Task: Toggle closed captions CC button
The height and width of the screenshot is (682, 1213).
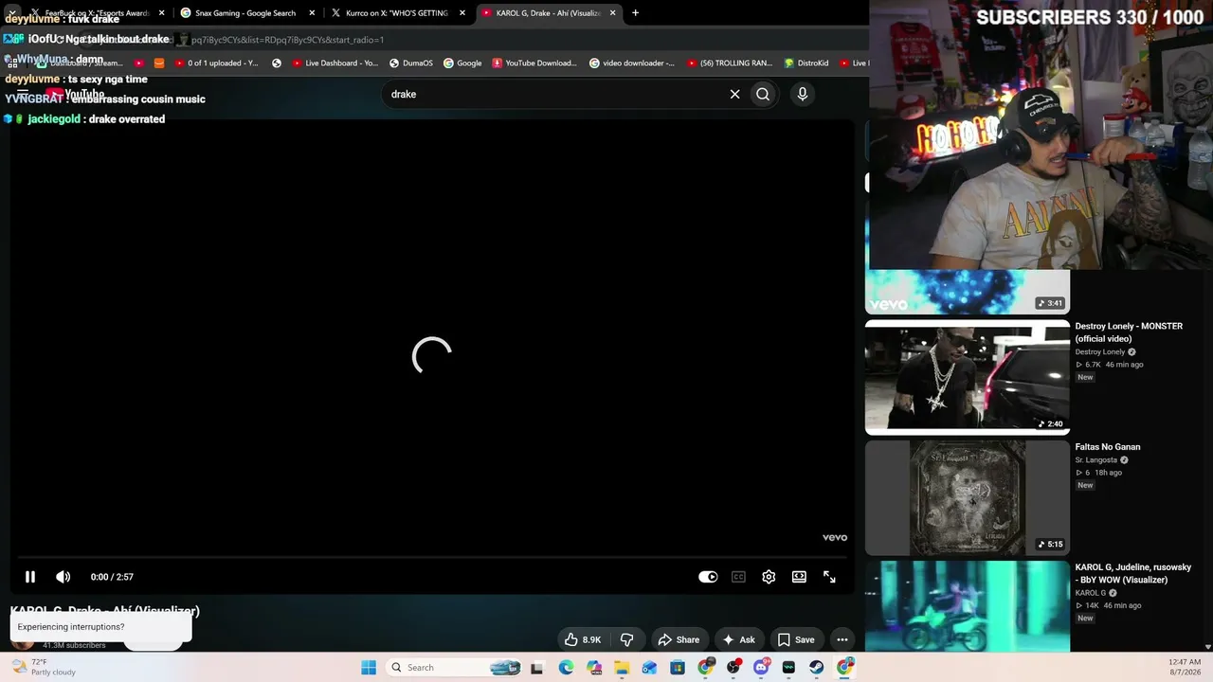Action: 738,577
